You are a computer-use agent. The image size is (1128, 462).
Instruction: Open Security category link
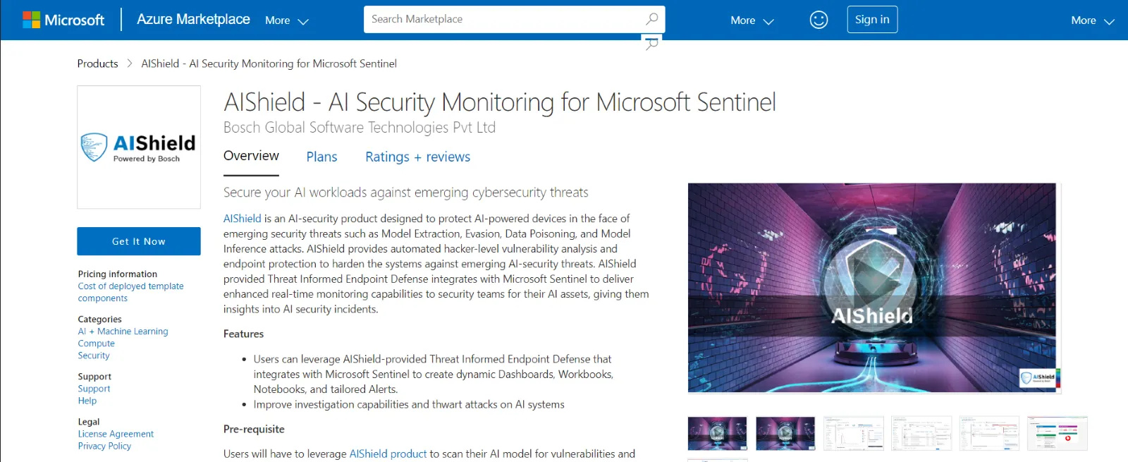[94, 355]
